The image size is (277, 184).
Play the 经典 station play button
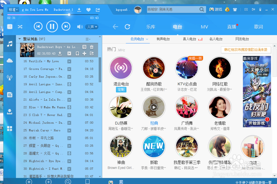[x=154, y=107]
